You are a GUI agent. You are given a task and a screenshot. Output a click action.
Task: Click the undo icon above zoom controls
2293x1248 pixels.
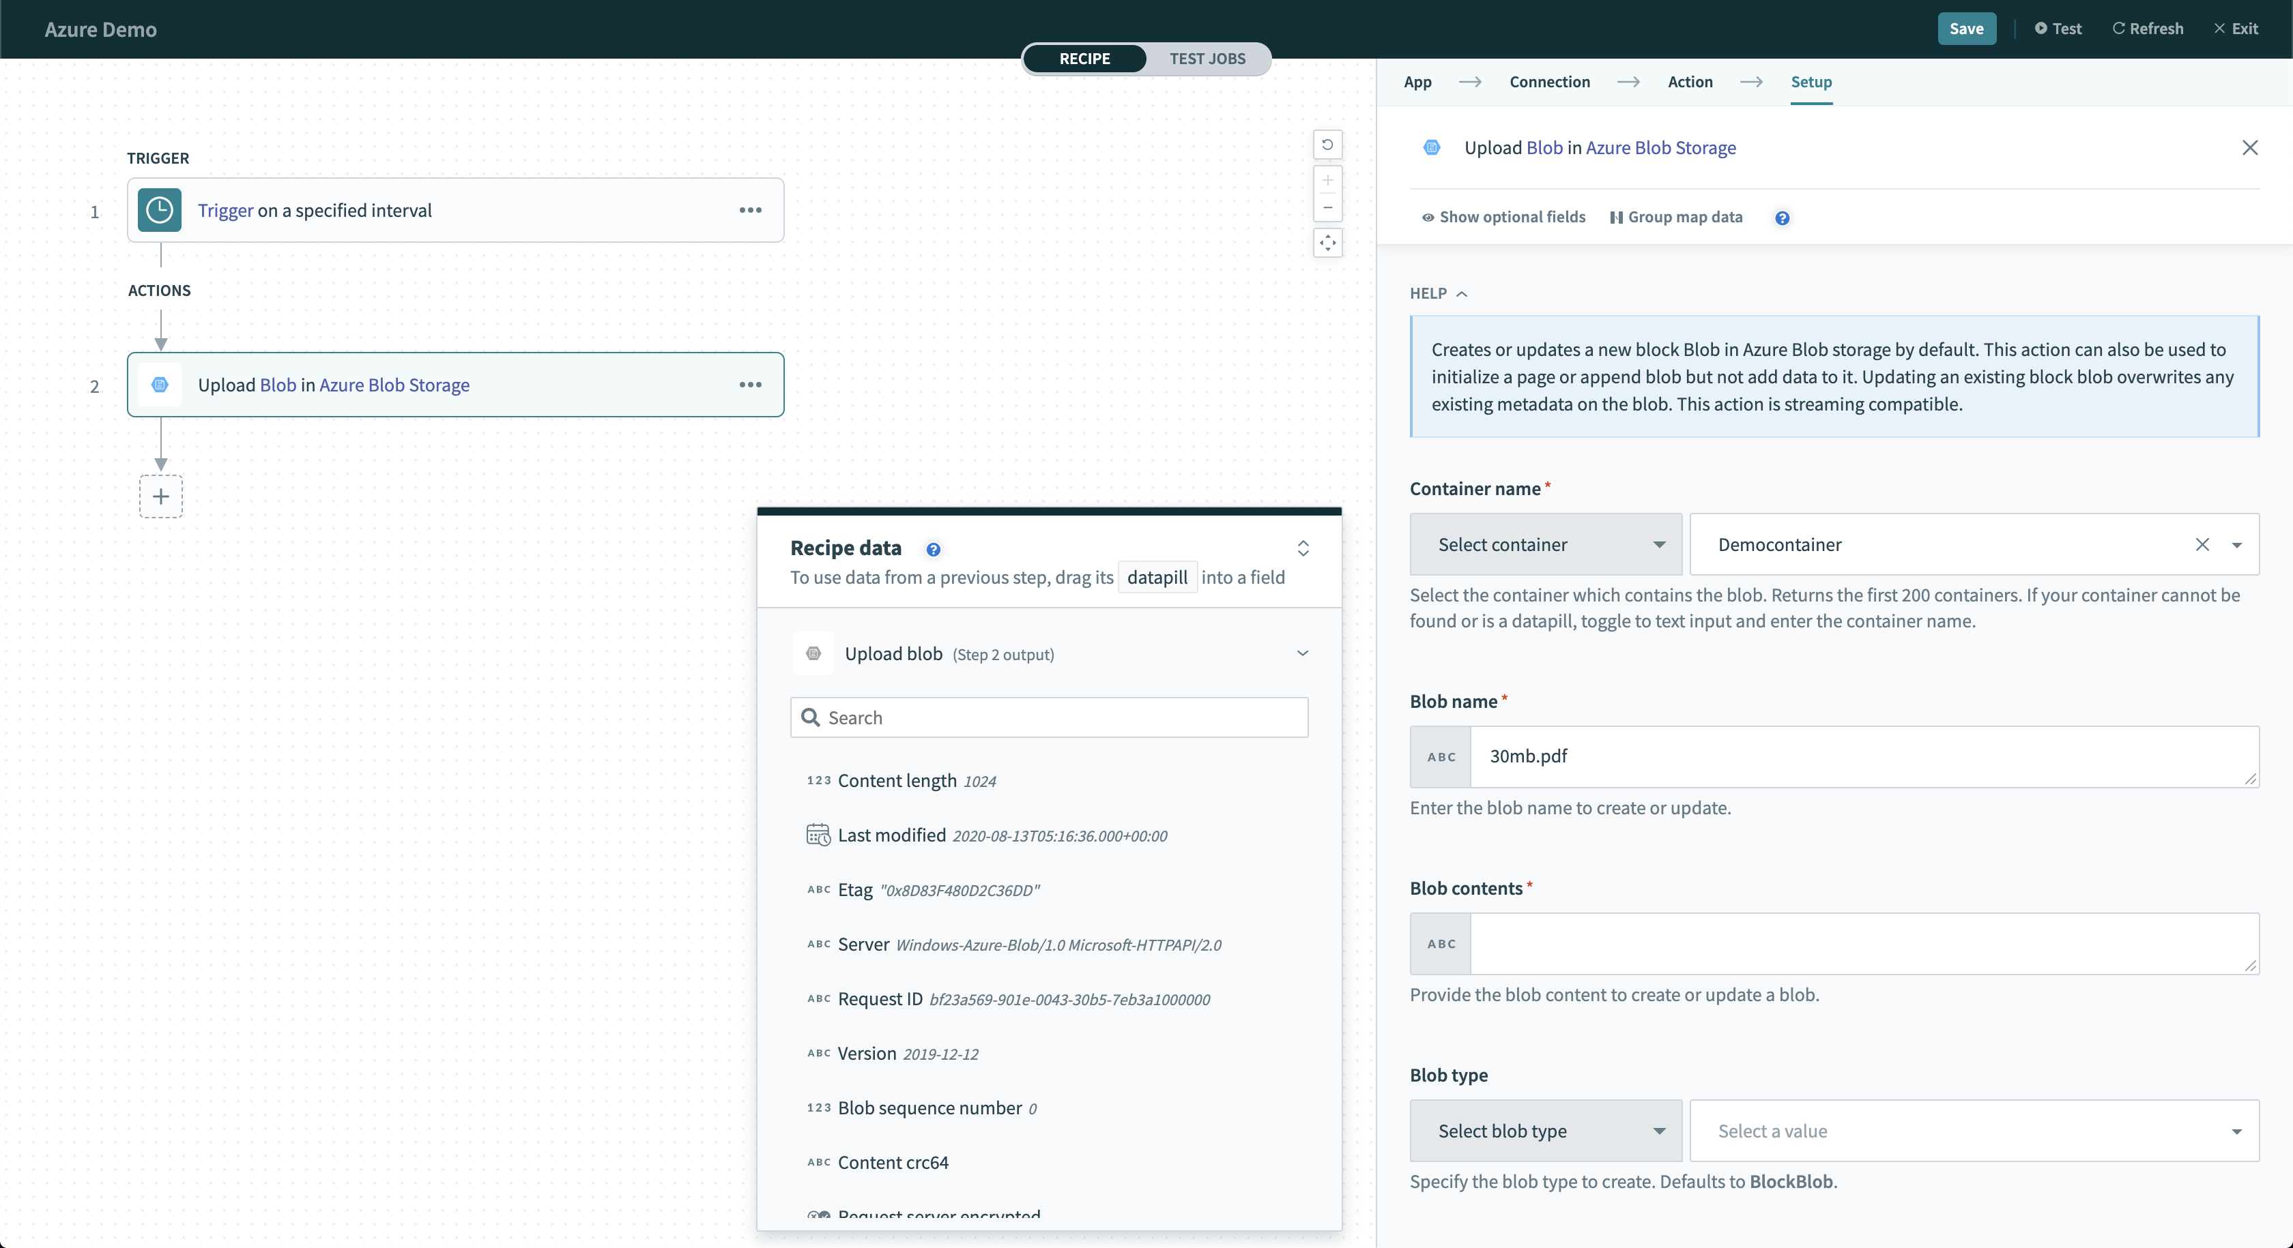coord(1327,145)
